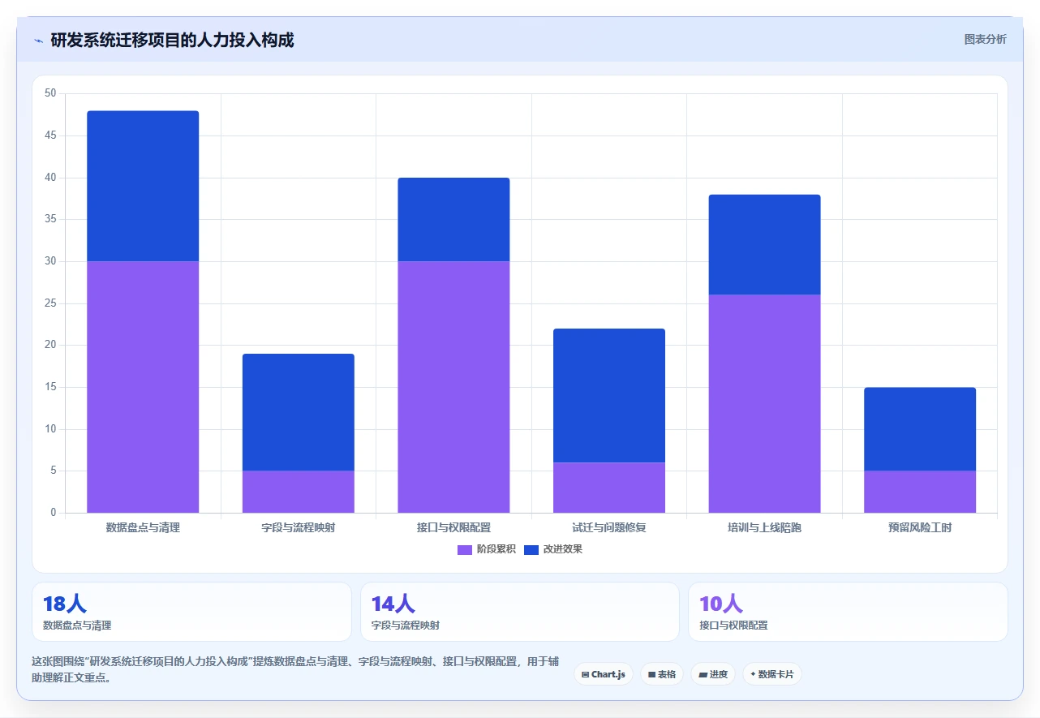The width and height of the screenshot is (1040, 718).
Task: Click the purple 阶段累积 bar for 培训与上线陪跑
Action: 764,404
